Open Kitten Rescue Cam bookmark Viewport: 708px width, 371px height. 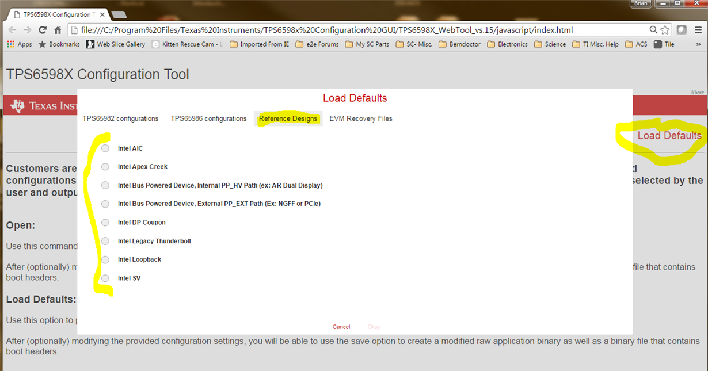pyautogui.click(x=187, y=44)
